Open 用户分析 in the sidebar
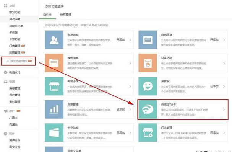The height and width of the screenshot is (152, 232). click(15, 140)
